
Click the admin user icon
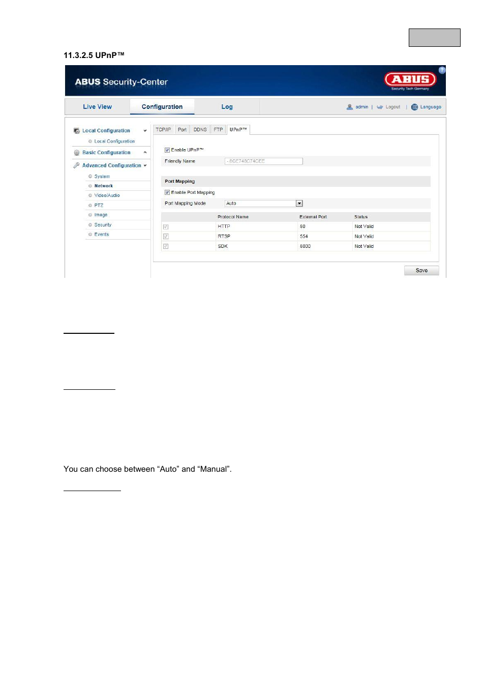pyautogui.click(x=350, y=107)
